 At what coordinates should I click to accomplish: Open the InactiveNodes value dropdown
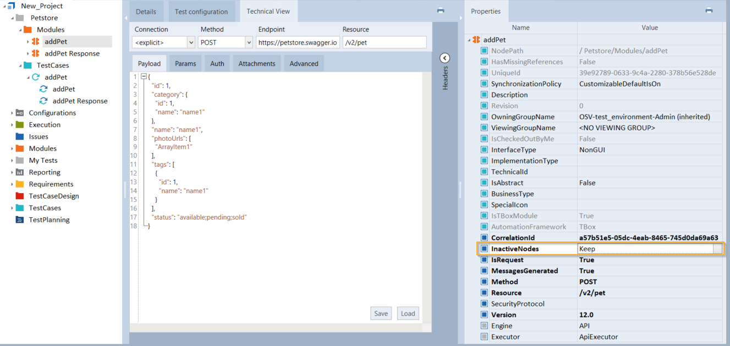(x=717, y=249)
